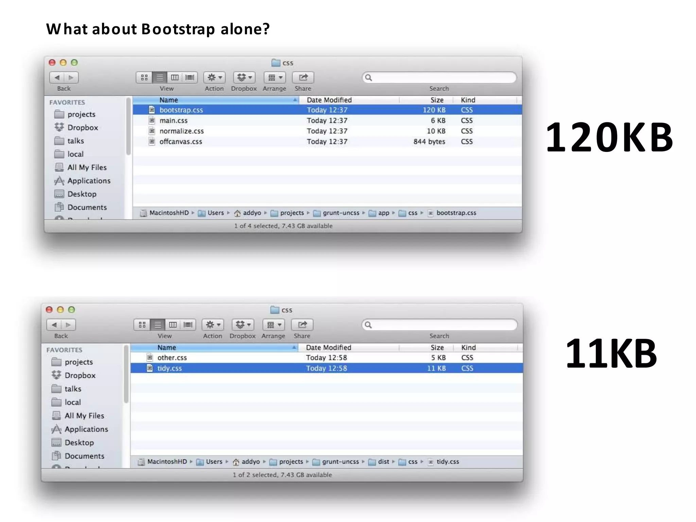This screenshot has width=696, height=522.
Task: Click top window sidebar scrollbar
Action: coord(128,126)
